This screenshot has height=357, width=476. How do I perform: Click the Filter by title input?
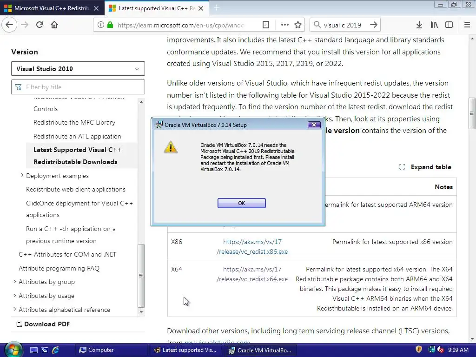[78, 87]
